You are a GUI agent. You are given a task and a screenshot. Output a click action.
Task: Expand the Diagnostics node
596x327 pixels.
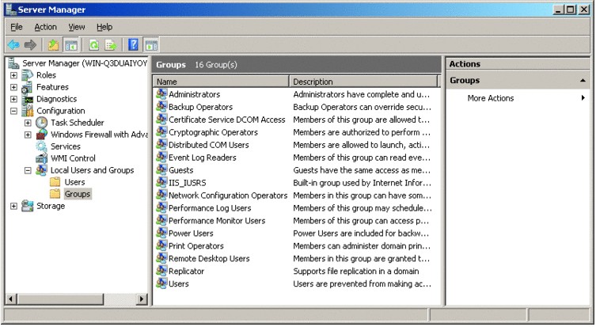(13, 99)
